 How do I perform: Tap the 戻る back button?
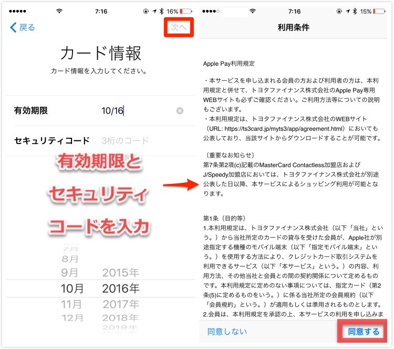[x=22, y=27]
